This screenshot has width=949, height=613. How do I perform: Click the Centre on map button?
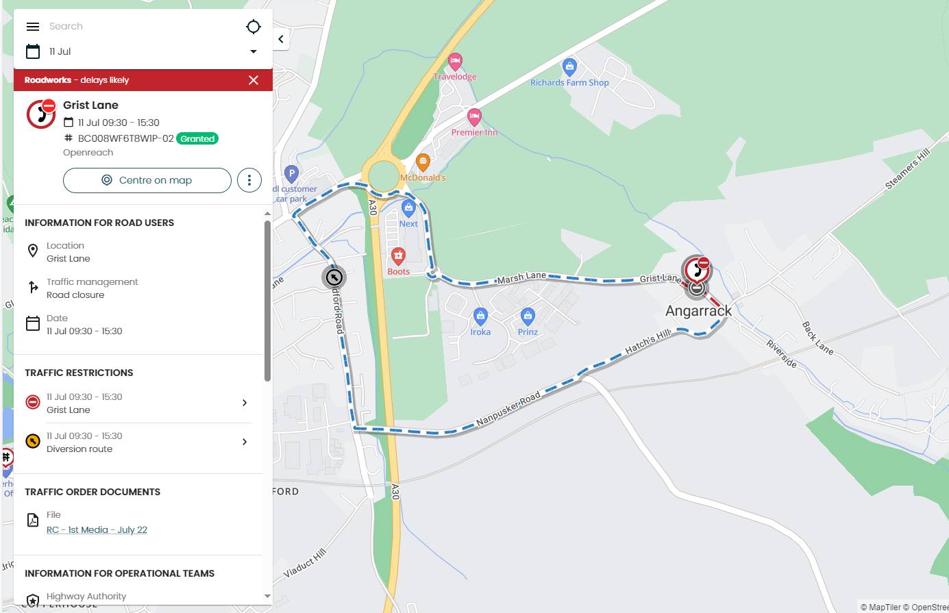(x=147, y=180)
